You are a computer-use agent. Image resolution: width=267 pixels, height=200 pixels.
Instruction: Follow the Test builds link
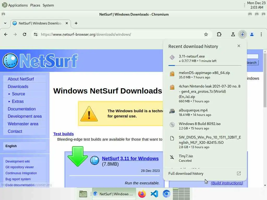click(64, 134)
